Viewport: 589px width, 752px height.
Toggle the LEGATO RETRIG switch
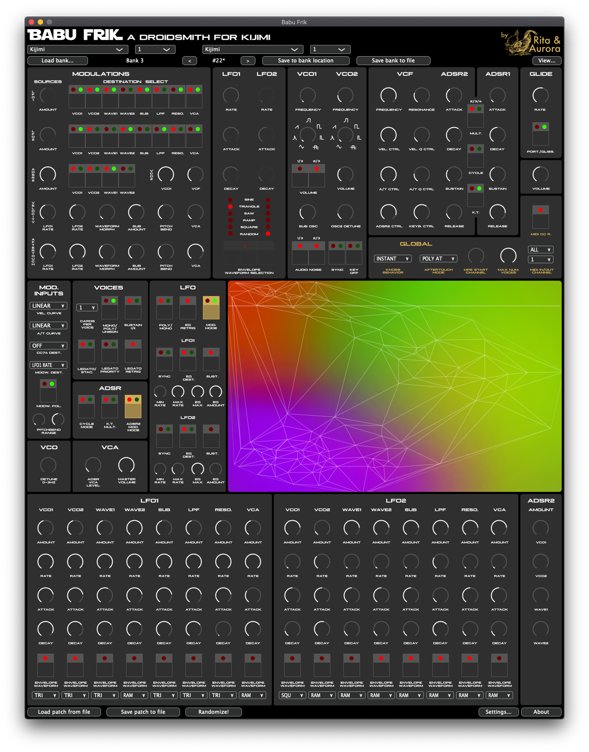tap(133, 351)
